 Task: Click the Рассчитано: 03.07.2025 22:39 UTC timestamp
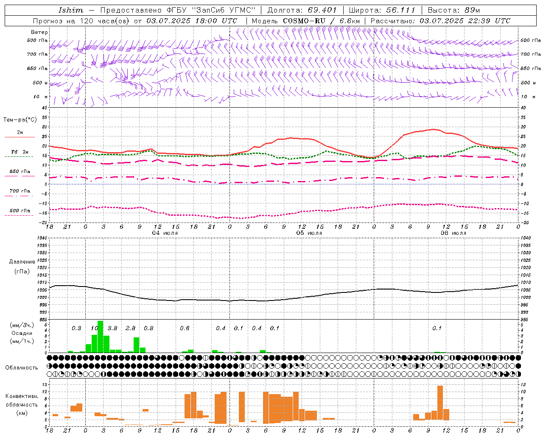pyautogui.click(x=440, y=21)
